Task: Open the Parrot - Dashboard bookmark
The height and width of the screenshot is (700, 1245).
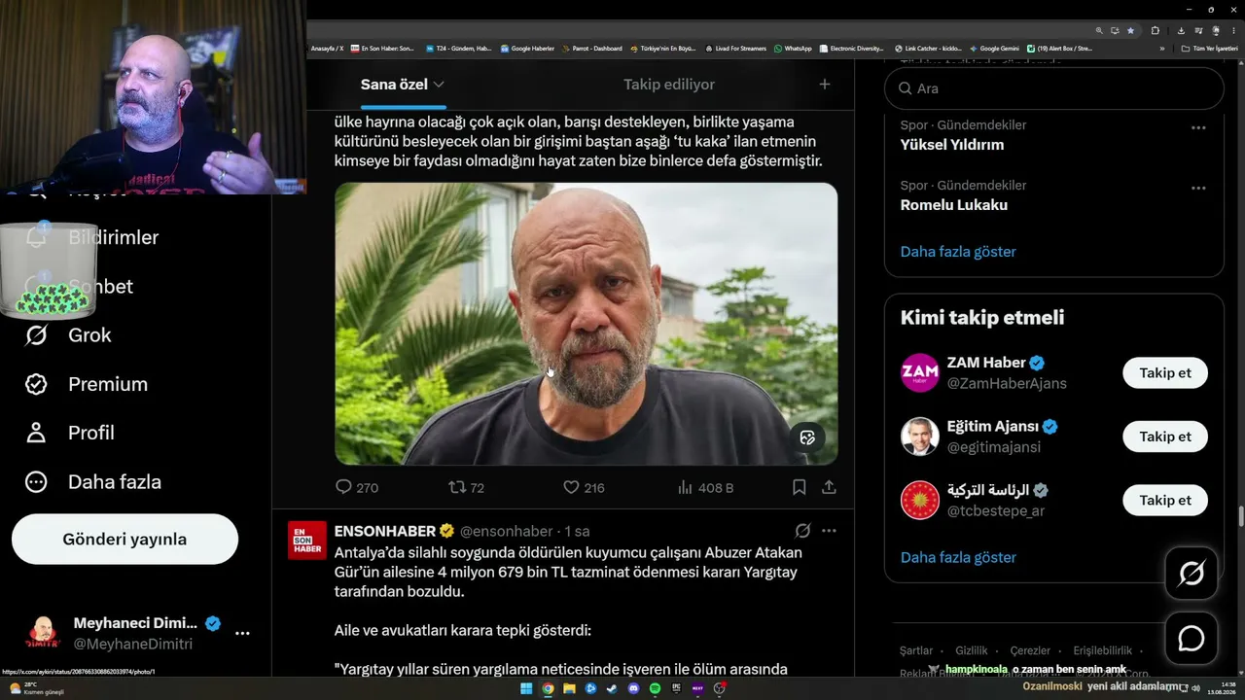Action: click(x=592, y=49)
